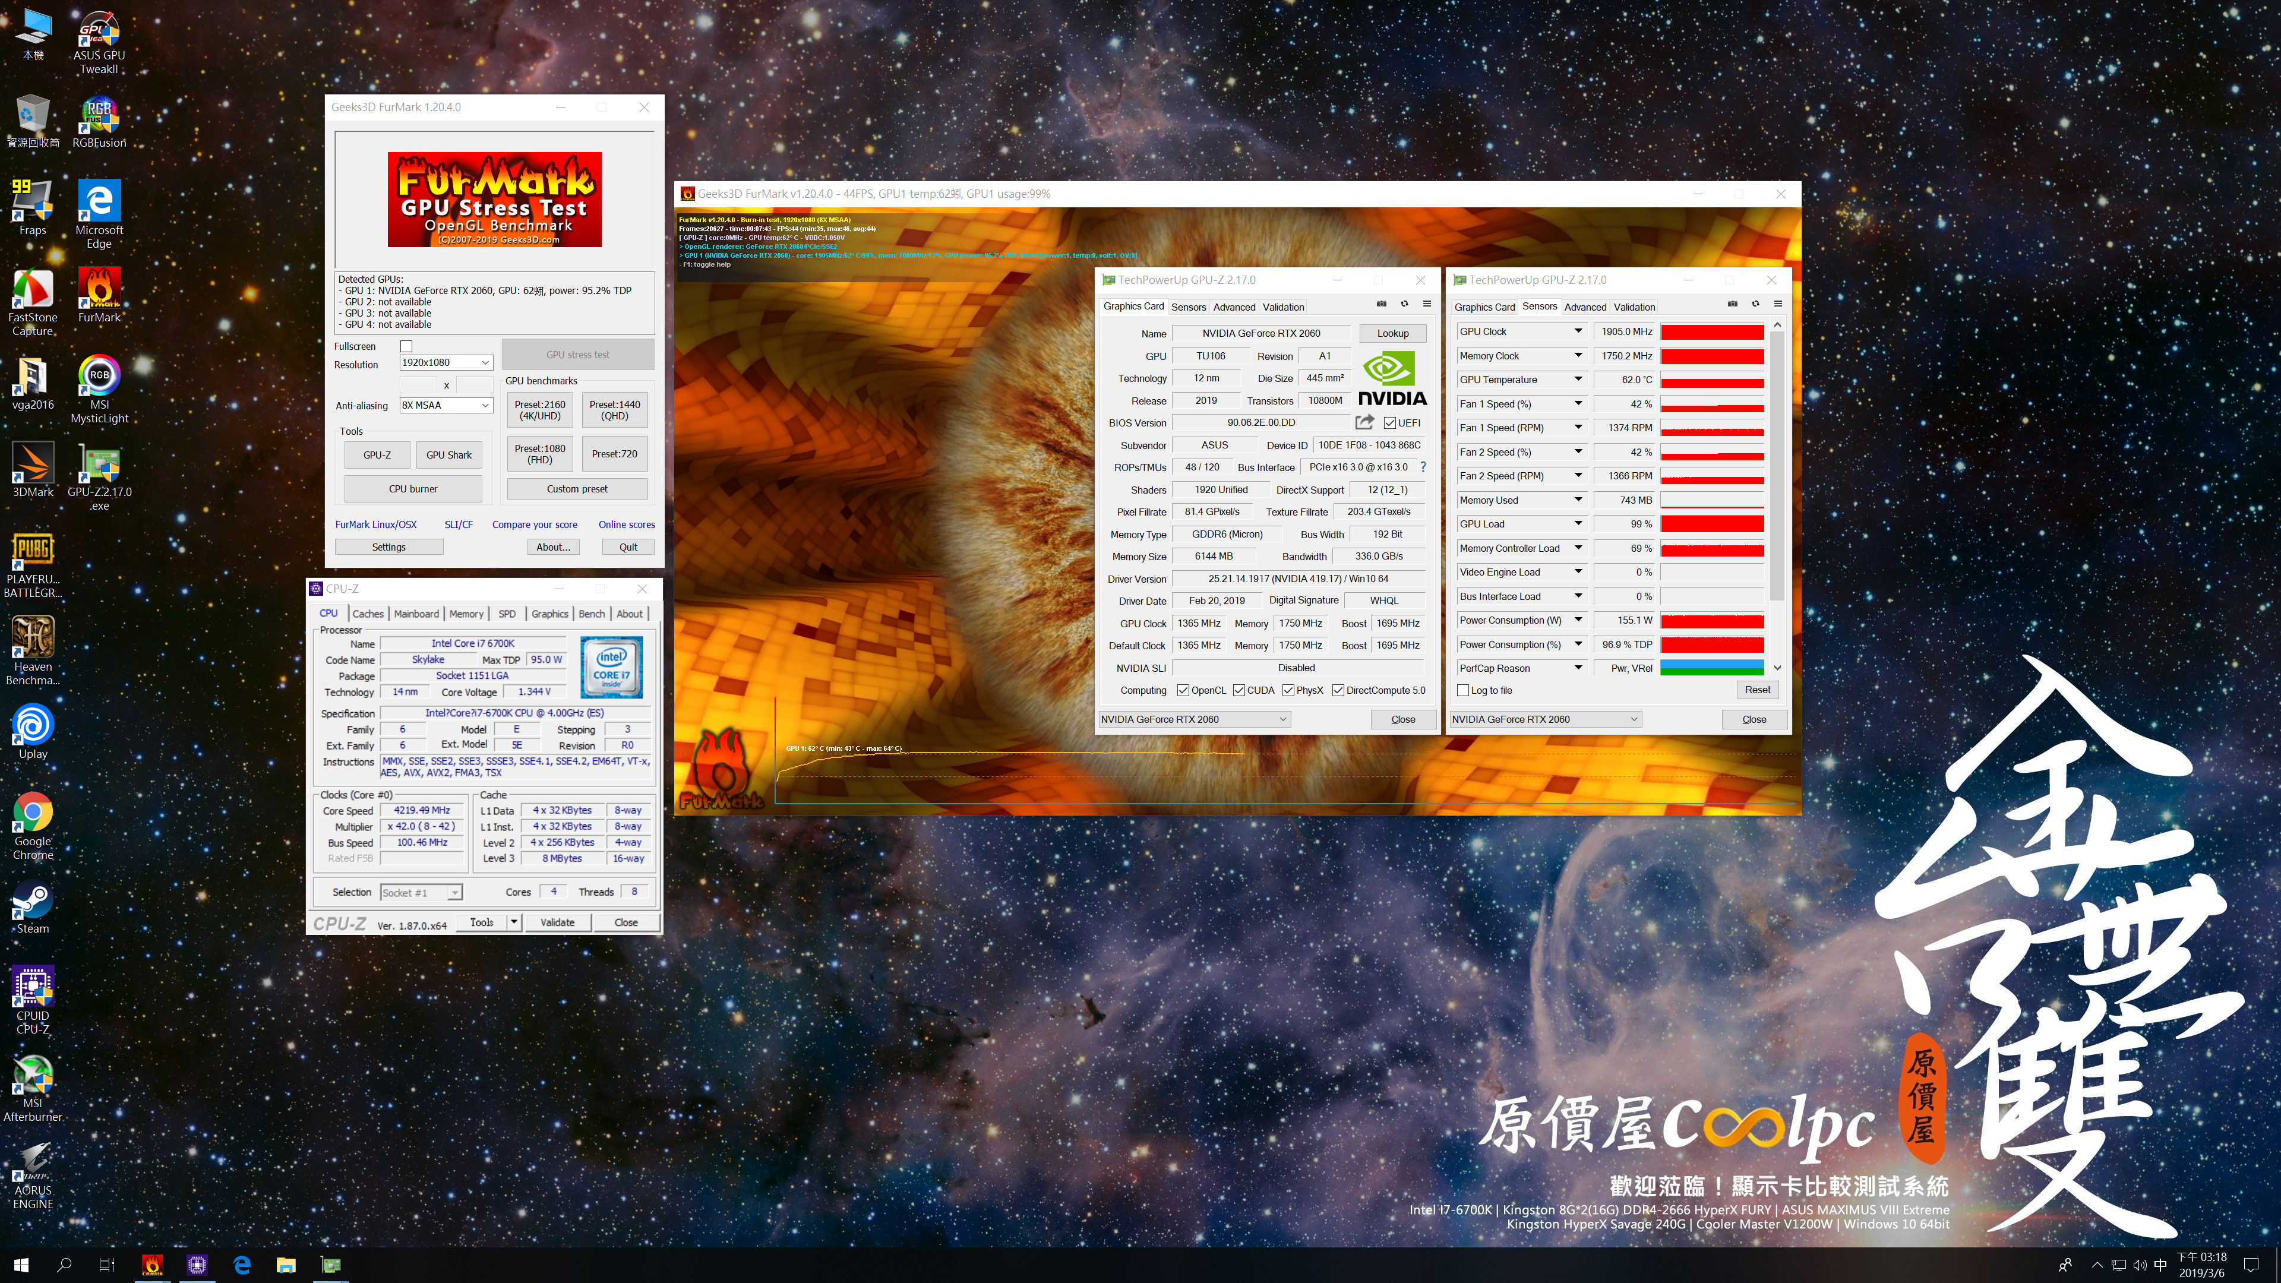Open Validation tab in GPU-Z Sensors window
Image resolution: width=2281 pixels, height=1283 pixels.
[1634, 307]
